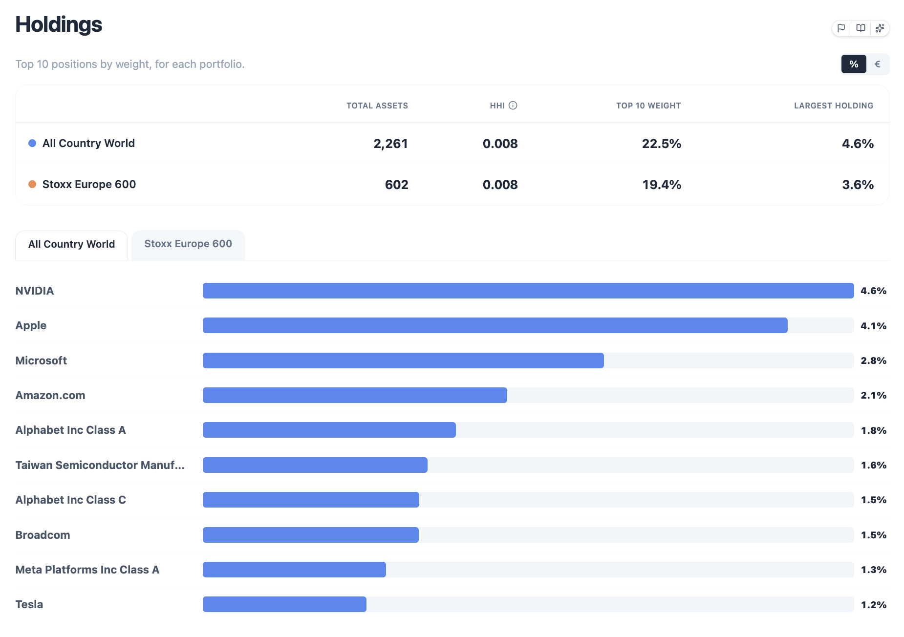Viewport: 904px width, 637px height.
Task: Click the Amazon.com weight bar
Action: pos(355,395)
